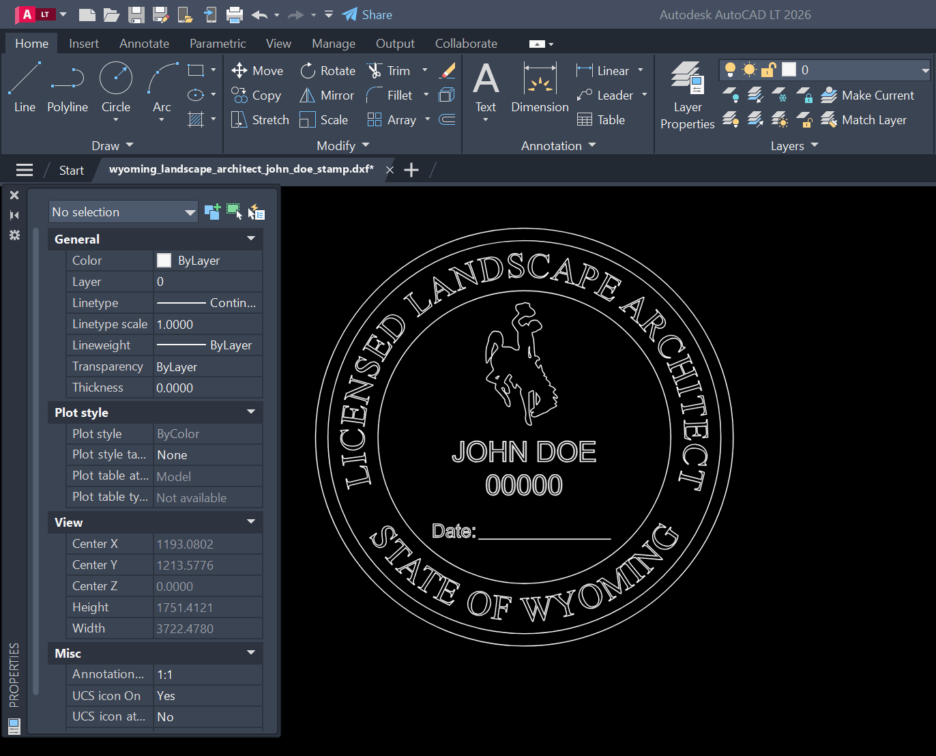
Task: Click layer 0 color swatch in ribbon
Action: pyautogui.click(x=789, y=70)
